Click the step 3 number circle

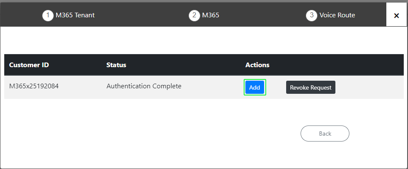312,15
